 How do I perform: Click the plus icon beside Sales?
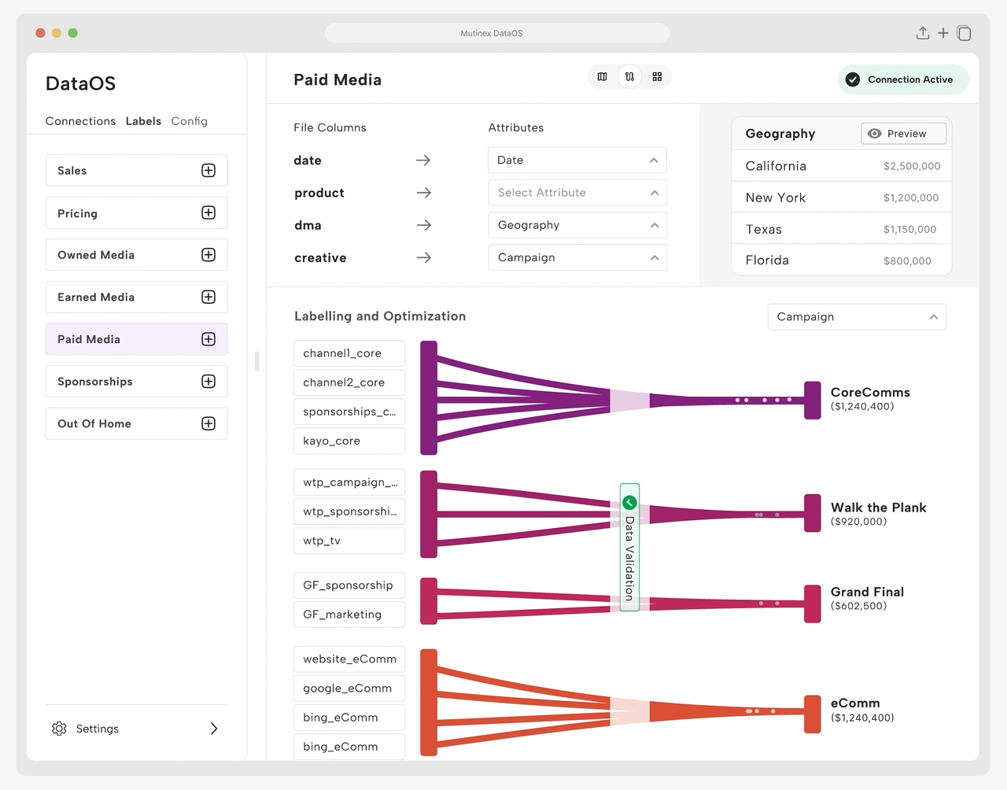pos(208,171)
